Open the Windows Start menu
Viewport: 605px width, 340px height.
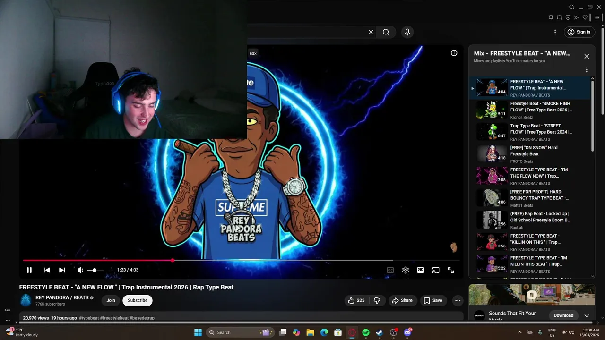tap(198, 332)
